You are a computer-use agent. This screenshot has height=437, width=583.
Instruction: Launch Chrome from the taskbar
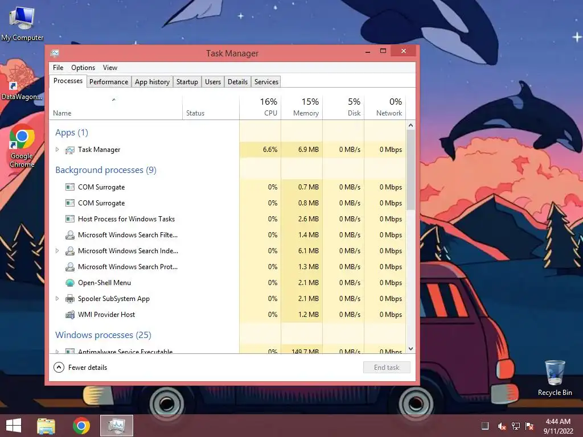81,426
